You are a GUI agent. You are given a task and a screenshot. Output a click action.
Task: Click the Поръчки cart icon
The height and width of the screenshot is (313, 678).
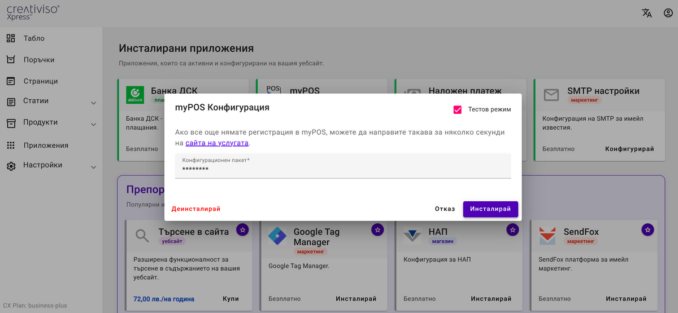11,59
